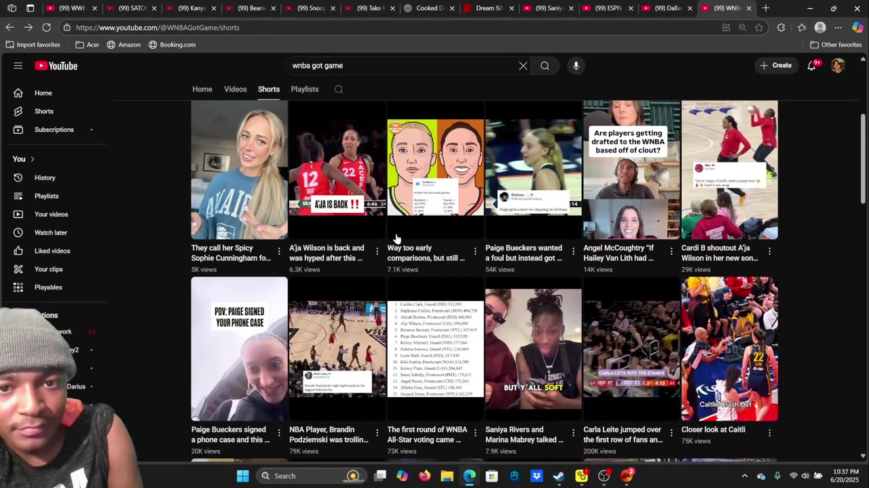This screenshot has width=869, height=488.
Task: Open the Booking.com bookmark
Action: 172,45
